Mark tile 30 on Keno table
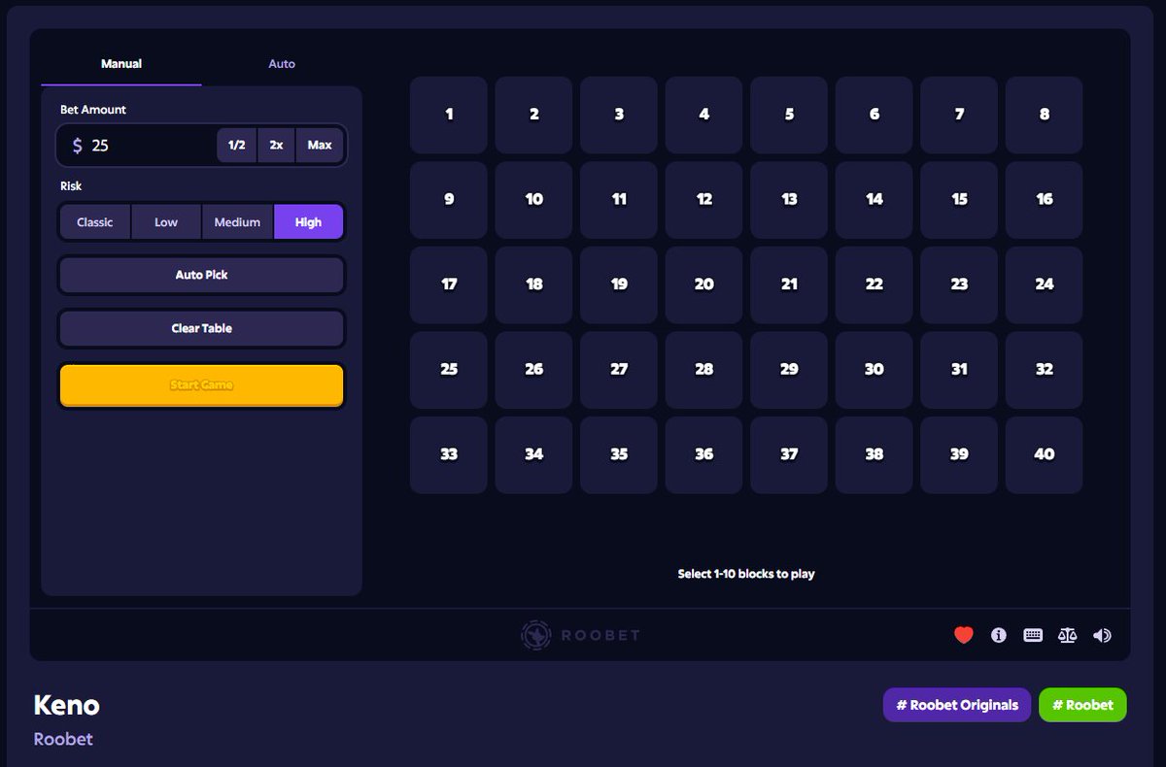The image size is (1166, 767). [874, 370]
